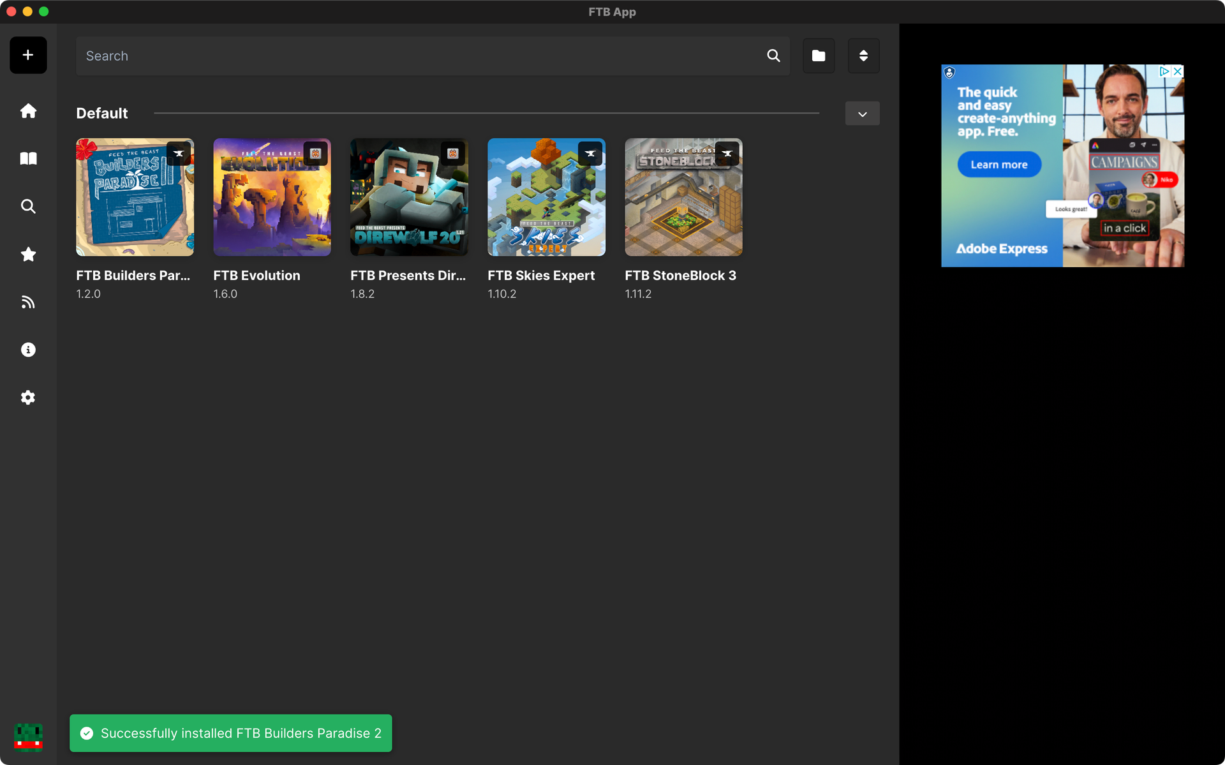Open Favorites via the star icon
Image resolution: width=1225 pixels, height=765 pixels.
tap(28, 254)
